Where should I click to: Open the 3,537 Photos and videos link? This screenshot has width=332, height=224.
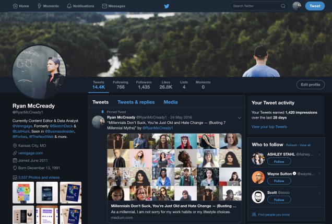pos(39,178)
